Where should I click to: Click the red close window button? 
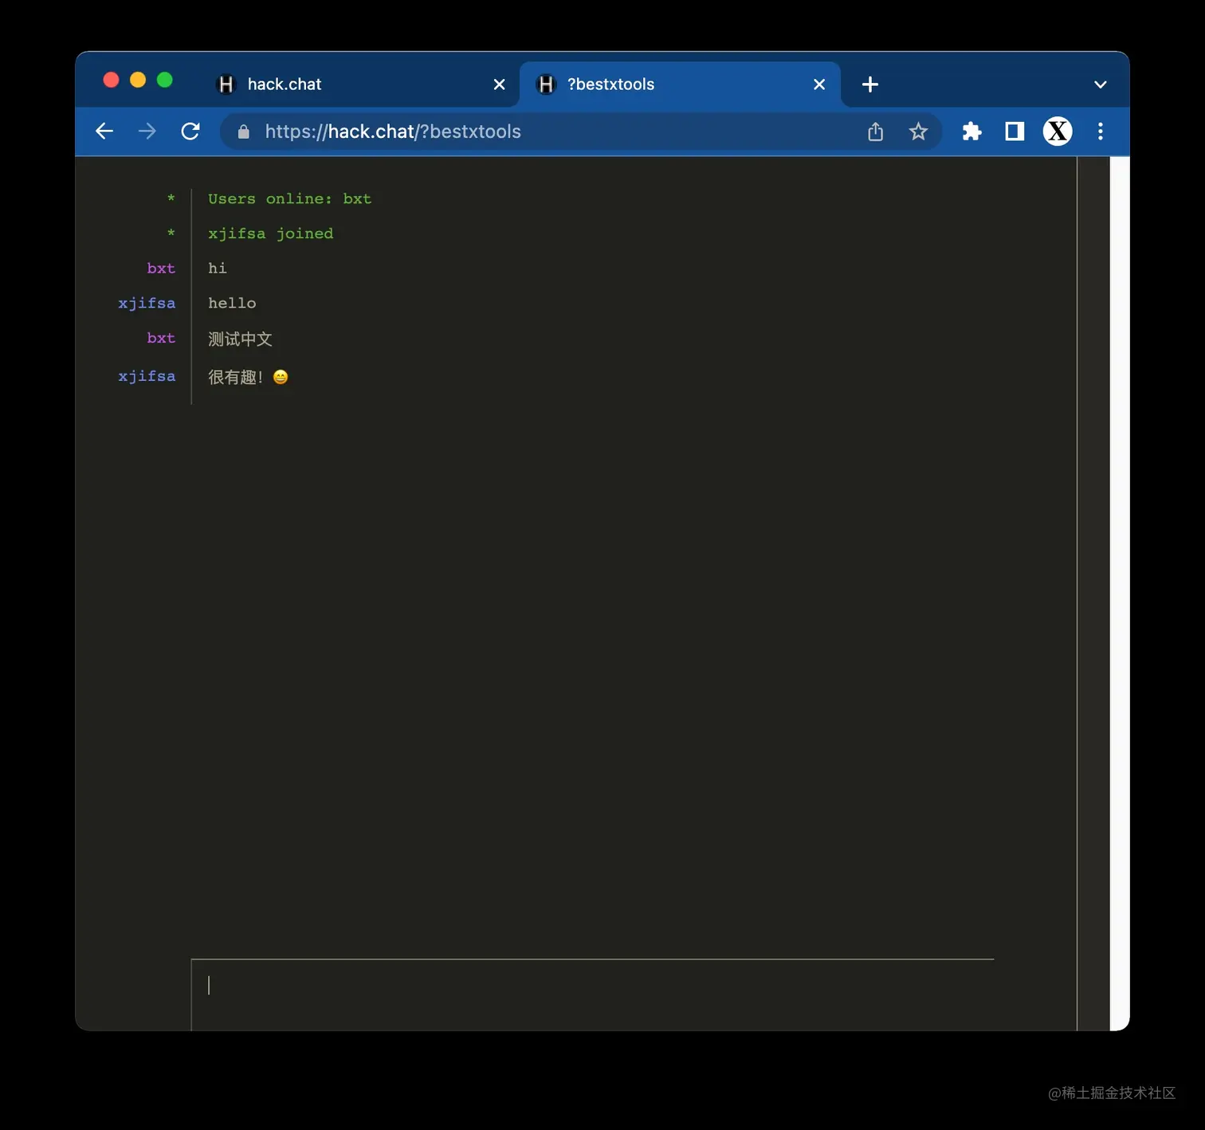point(111,80)
